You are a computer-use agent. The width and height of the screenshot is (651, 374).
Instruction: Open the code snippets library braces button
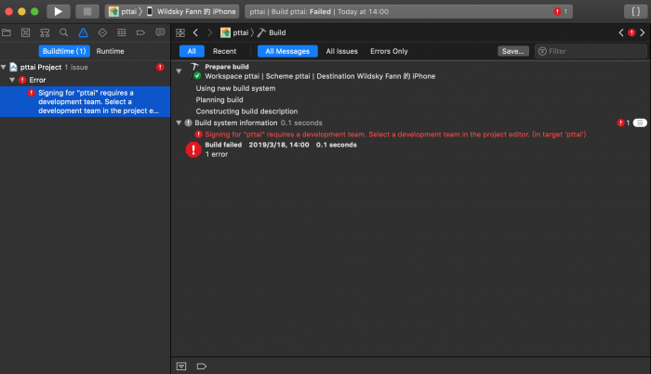[x=631, y=11]
